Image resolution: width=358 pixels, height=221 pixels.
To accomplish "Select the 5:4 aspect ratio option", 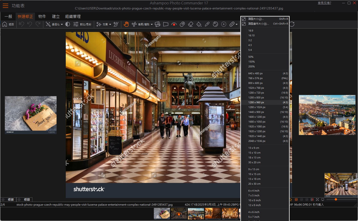I will (265, 50).
